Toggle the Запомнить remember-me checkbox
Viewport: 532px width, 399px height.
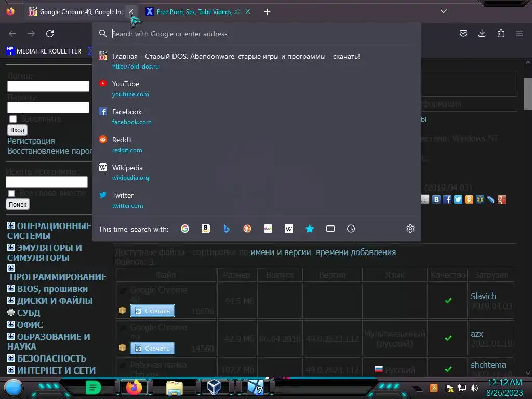pyautogui.click(x=13, y=119)
